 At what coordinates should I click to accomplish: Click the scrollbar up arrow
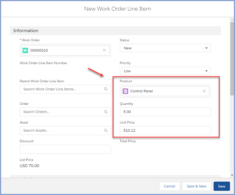point(232,20)
